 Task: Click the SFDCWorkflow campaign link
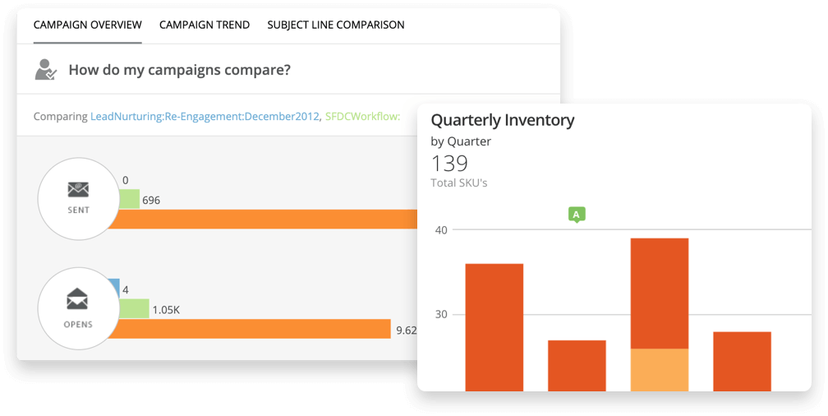click(x=362, y=117)
